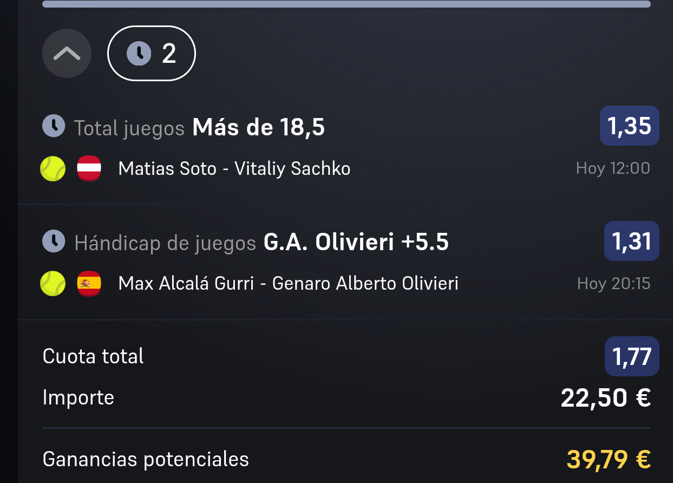673x483 pixels.
Task: Click the G.A. Olivieri +5.5 selection
Action: click(356, 243)
